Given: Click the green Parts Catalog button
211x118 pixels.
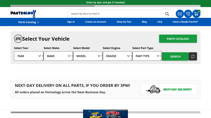Looking at the screenshot, I should [x=178, y=39].
